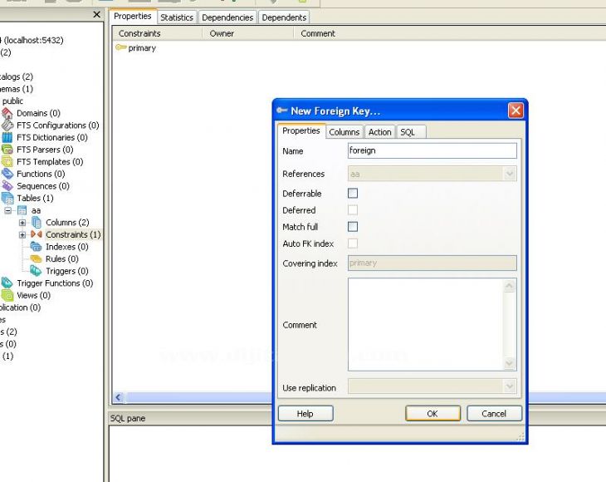Enable the Deferrable checkbox

[353, 193]
